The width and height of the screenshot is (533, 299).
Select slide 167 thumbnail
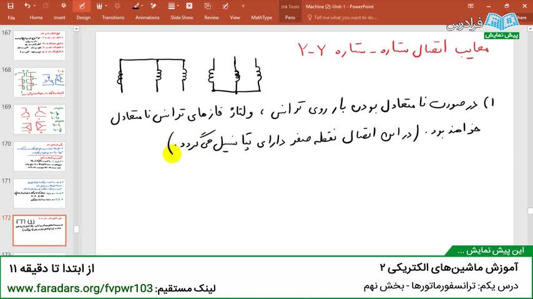pos(39,45)
